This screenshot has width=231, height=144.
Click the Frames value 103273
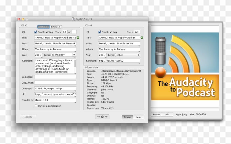click(105, 99)
